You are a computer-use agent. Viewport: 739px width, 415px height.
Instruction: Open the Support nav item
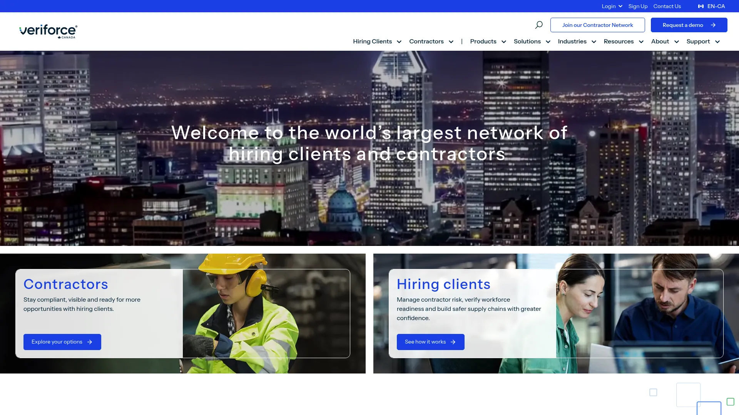tap(698, 41)
